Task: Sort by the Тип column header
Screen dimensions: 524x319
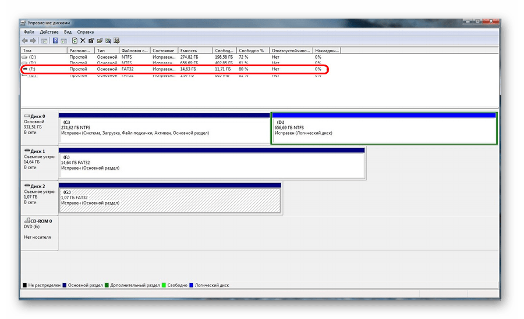Action: [107, 51]
